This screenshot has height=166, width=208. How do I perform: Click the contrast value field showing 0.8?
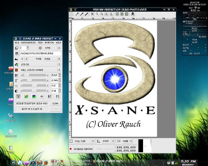(x=54, y=91)
